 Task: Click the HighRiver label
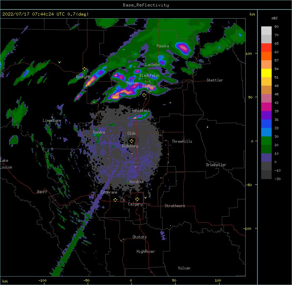[x=146, y=251]
